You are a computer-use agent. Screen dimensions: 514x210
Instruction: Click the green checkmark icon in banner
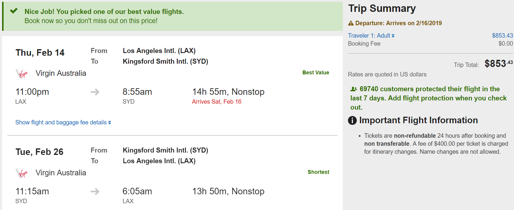pos(14,11)
